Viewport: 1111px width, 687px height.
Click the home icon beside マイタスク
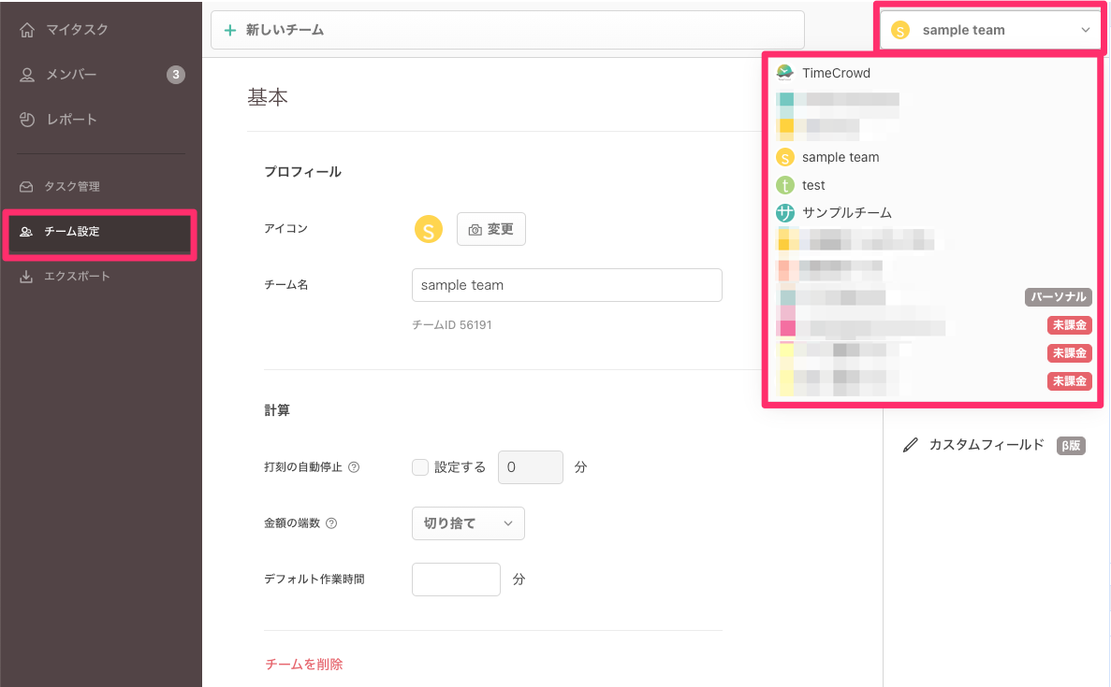[27, 30]
